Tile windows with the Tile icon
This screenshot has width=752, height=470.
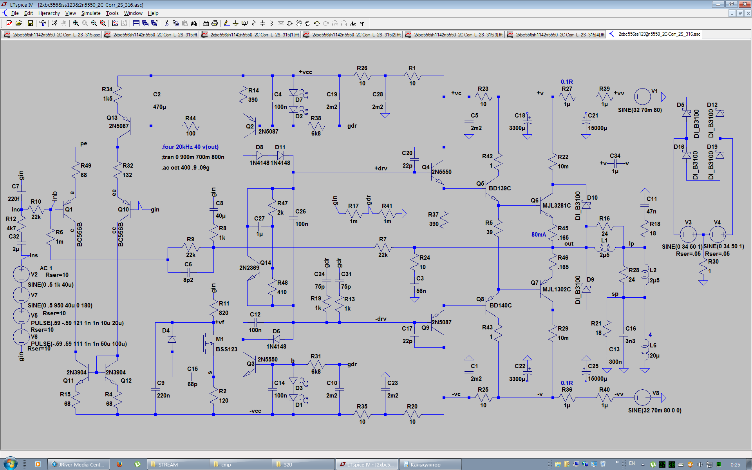coord(136,23)
